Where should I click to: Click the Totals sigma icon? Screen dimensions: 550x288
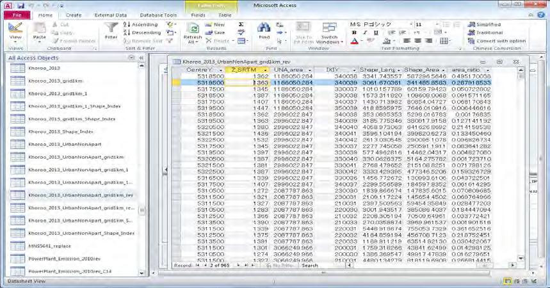tap(241, 24)
